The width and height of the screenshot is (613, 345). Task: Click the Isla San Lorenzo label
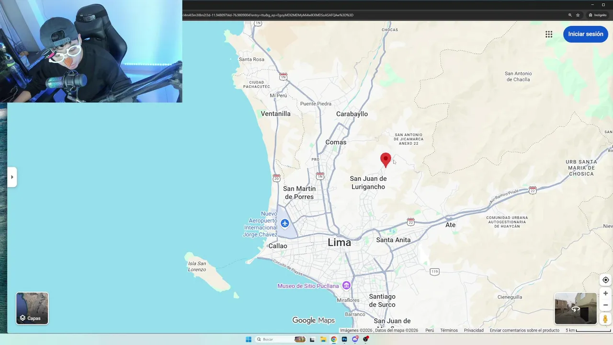pyautogui.click(x=197, y=266)
